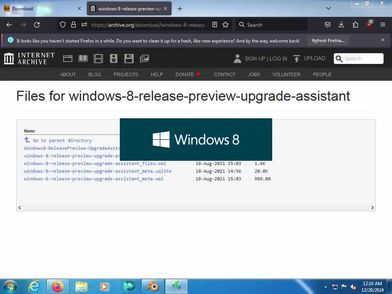Close the windows-8-release-preview tab
Screen dimensions: 392x294
(x=165, y=8)
